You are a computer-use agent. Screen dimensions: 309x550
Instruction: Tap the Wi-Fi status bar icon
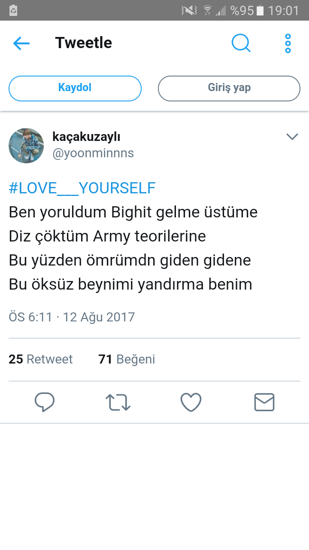coord(208,10)
